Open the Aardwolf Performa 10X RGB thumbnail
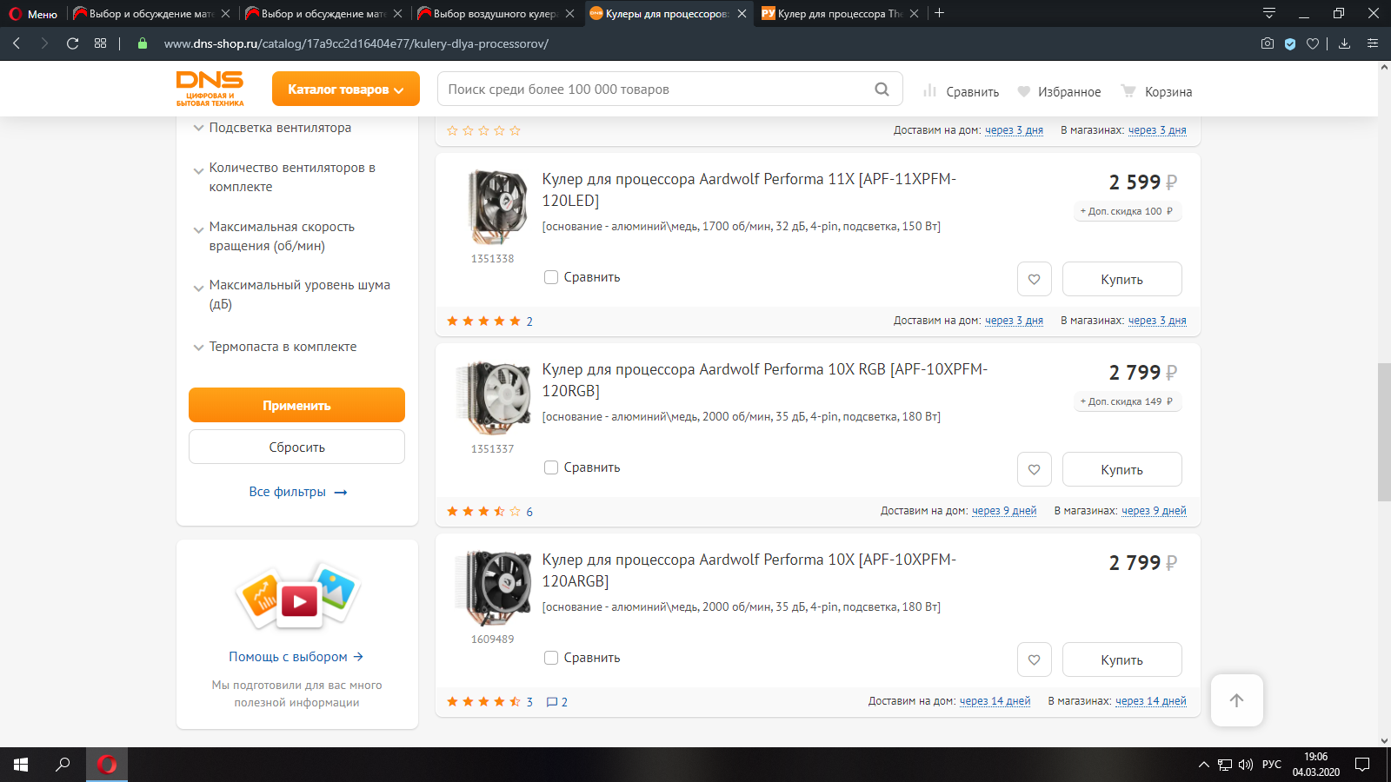Image resolution: width=1391 pixels, height=782 pixels. tap(493, 397)
